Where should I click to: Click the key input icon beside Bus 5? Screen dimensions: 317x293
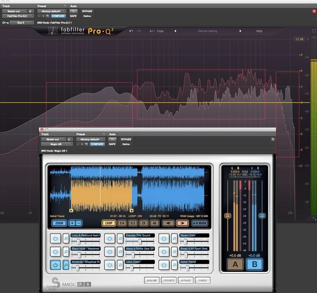pos(5,23)
